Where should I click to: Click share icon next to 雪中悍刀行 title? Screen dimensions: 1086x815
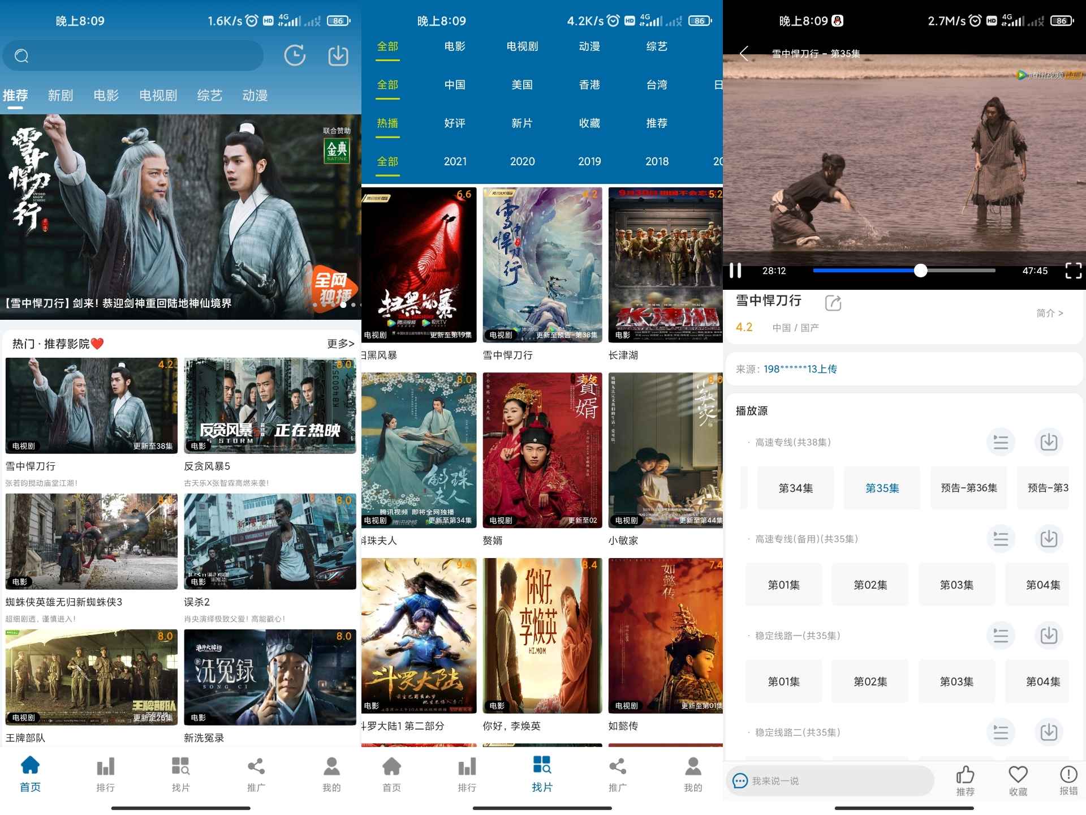[x=833, y=303]
